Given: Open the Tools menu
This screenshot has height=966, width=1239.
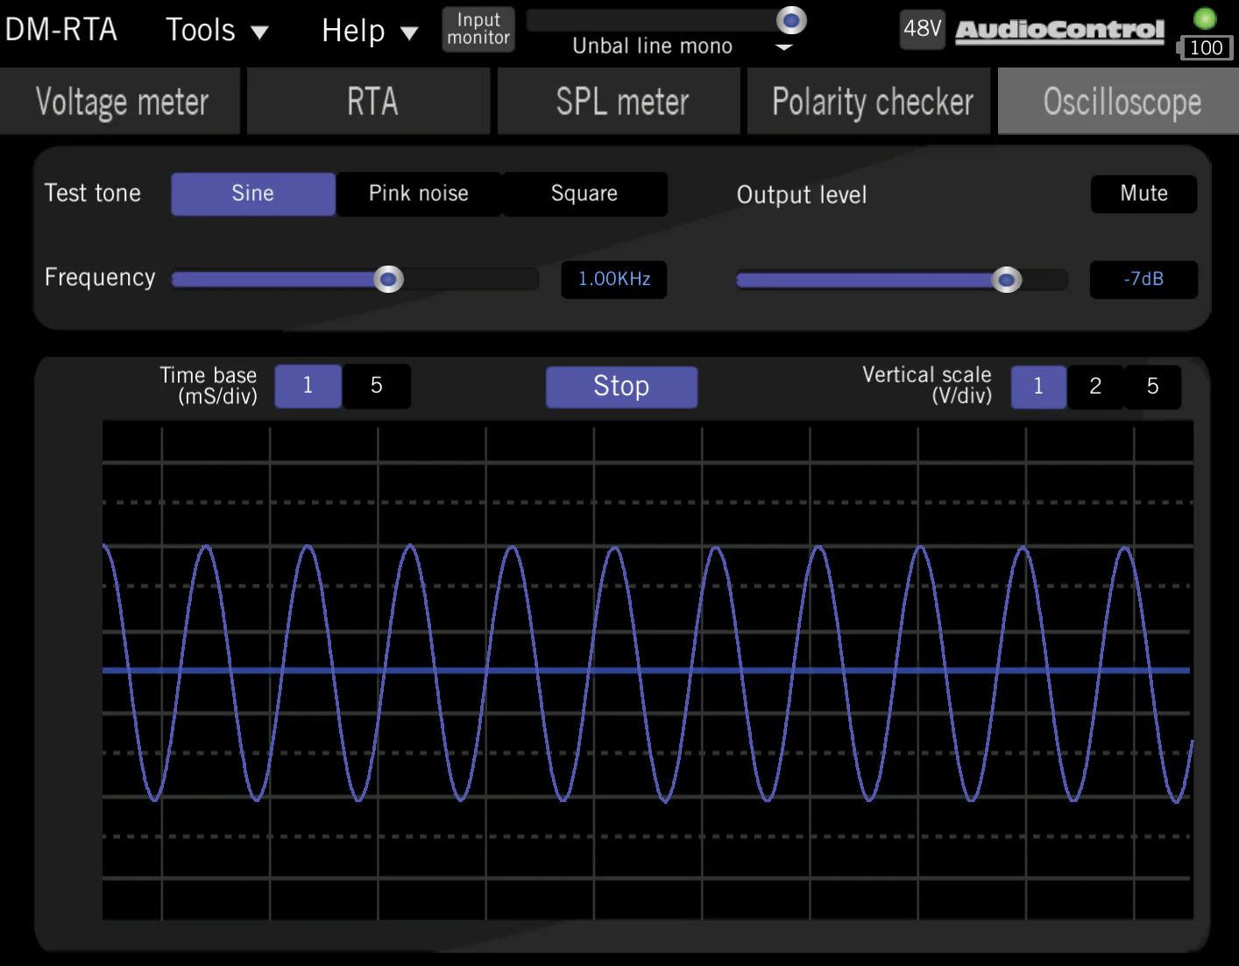Looking at the screenshot, I should [x=216, y=30].
